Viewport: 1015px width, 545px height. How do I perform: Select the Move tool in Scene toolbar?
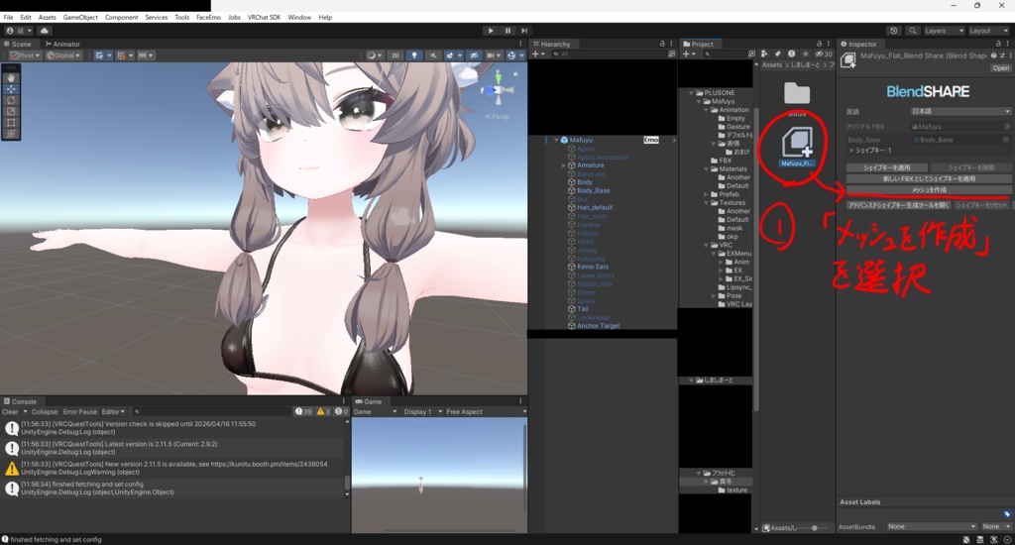(x=11, y=88)
